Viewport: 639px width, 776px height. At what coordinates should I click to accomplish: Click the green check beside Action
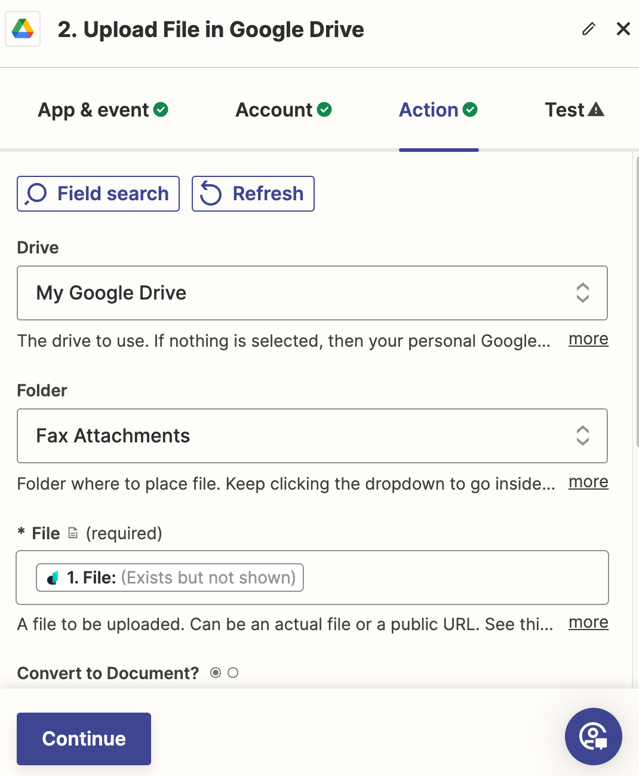coord(470,109)
